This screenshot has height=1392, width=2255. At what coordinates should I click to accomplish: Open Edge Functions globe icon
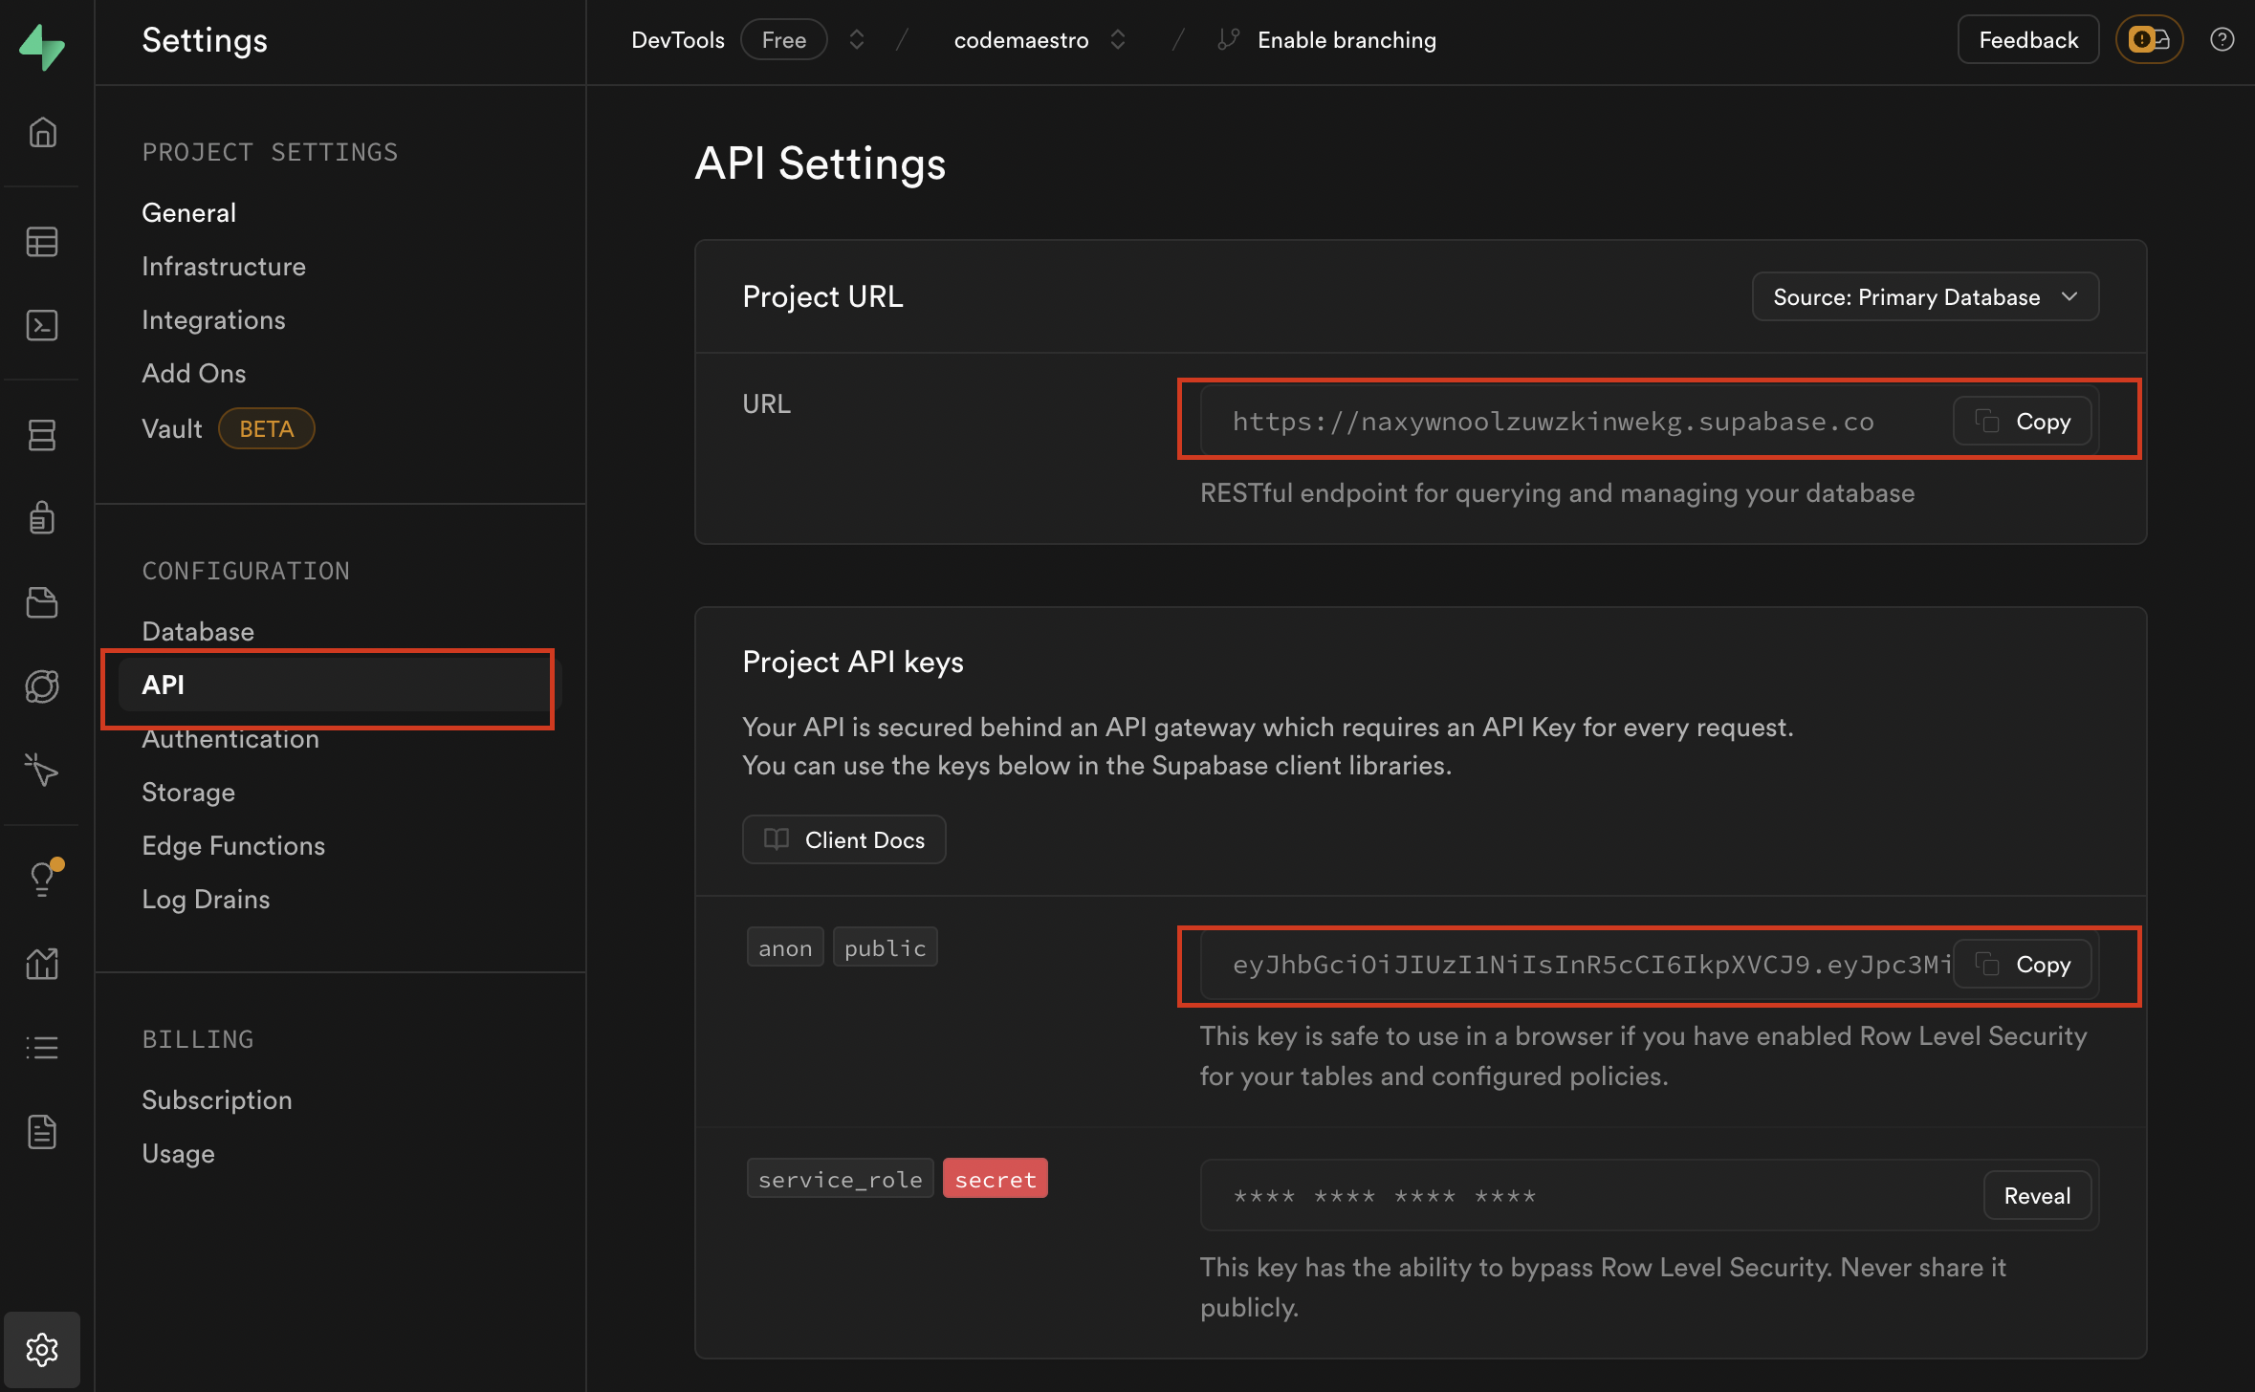click(x=42, y=686)
